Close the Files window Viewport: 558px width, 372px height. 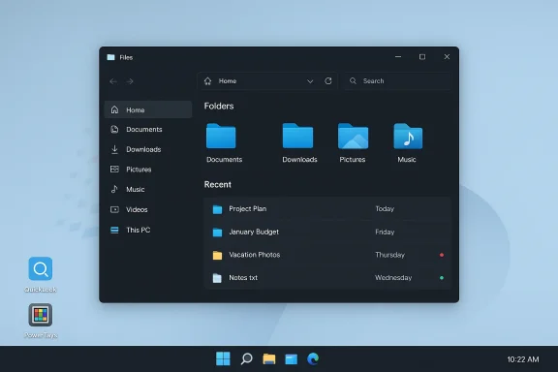[x=447, y=57]
